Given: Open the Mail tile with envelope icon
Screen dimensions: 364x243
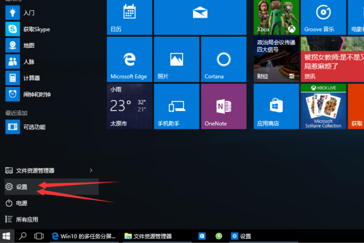Looking at the screenshot, I should [x=200, y=17].
